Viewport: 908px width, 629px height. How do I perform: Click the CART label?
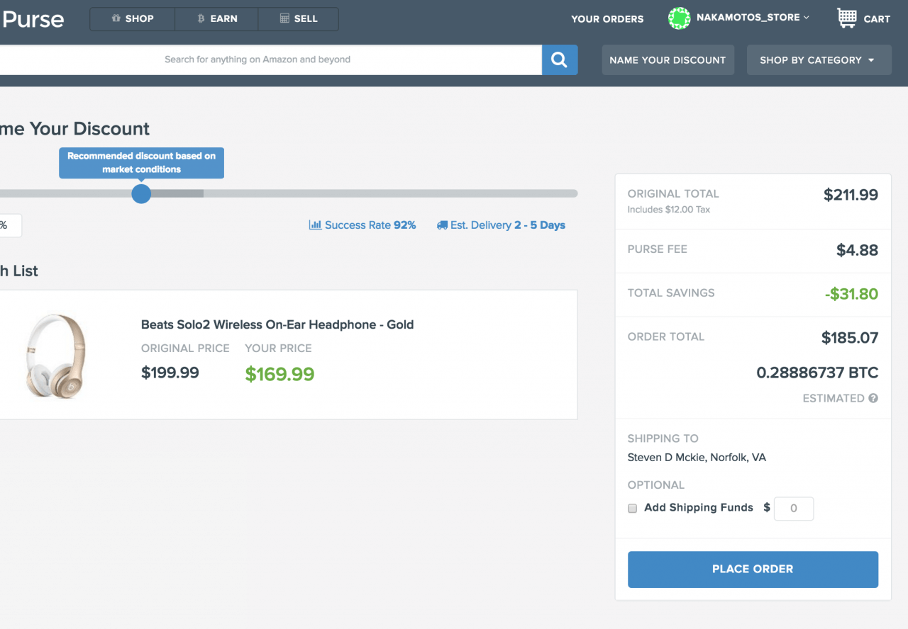click(877, 19)
